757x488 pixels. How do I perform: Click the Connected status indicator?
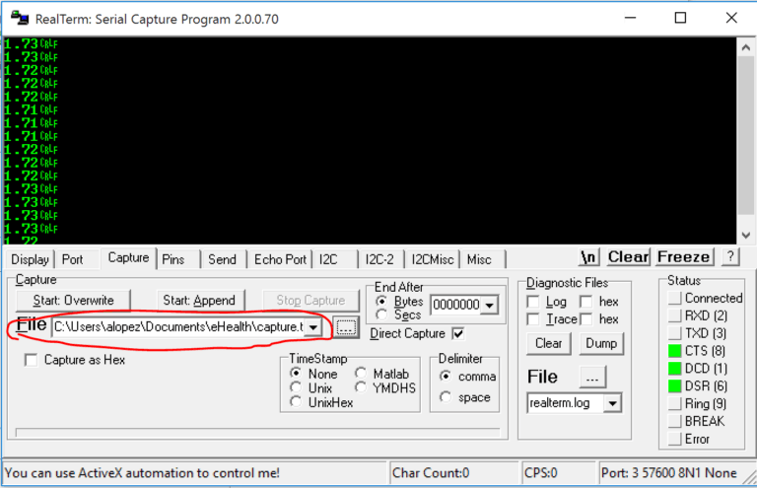coord(674,299)
